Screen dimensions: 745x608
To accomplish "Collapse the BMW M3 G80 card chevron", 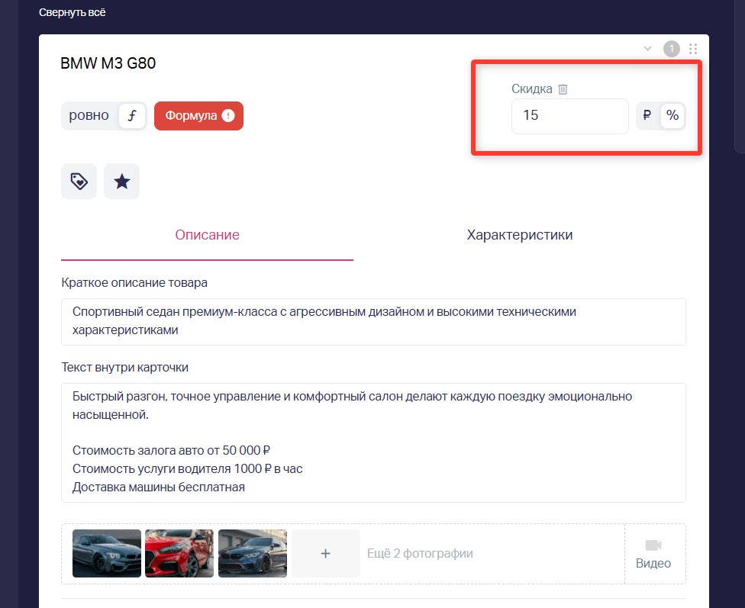I will point(647,49).
